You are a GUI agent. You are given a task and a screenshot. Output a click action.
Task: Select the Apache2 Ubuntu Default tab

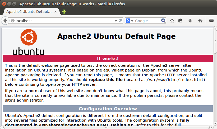coord(29,12)
